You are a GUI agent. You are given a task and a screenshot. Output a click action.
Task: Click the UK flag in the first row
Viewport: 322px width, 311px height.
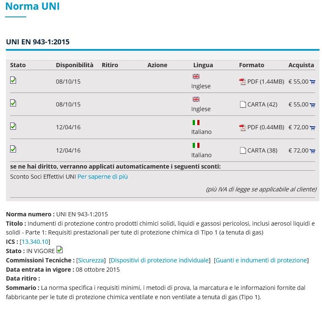[x=196, y=77]
